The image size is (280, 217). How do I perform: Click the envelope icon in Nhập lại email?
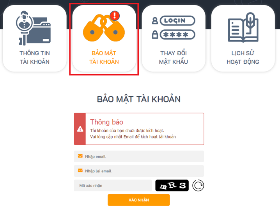pyautogui.click(x=80, y=170)
